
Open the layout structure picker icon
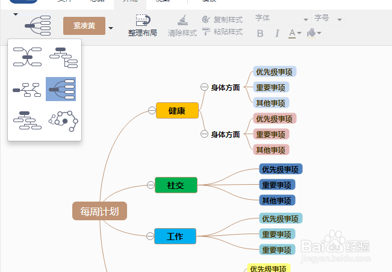(x=38, y=25)
